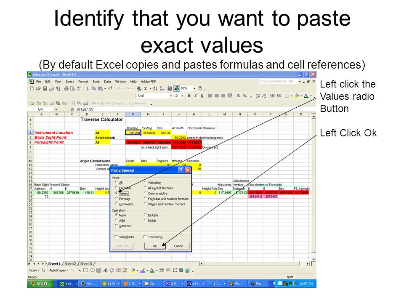Open the Insert menu
The height and width of the screenshot is (303, 404).
(x=70, y=81)
